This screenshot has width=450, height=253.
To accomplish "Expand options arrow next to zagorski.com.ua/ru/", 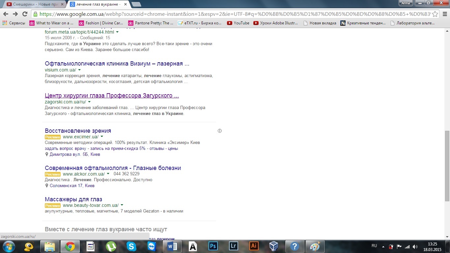I will tap(89, 102).
